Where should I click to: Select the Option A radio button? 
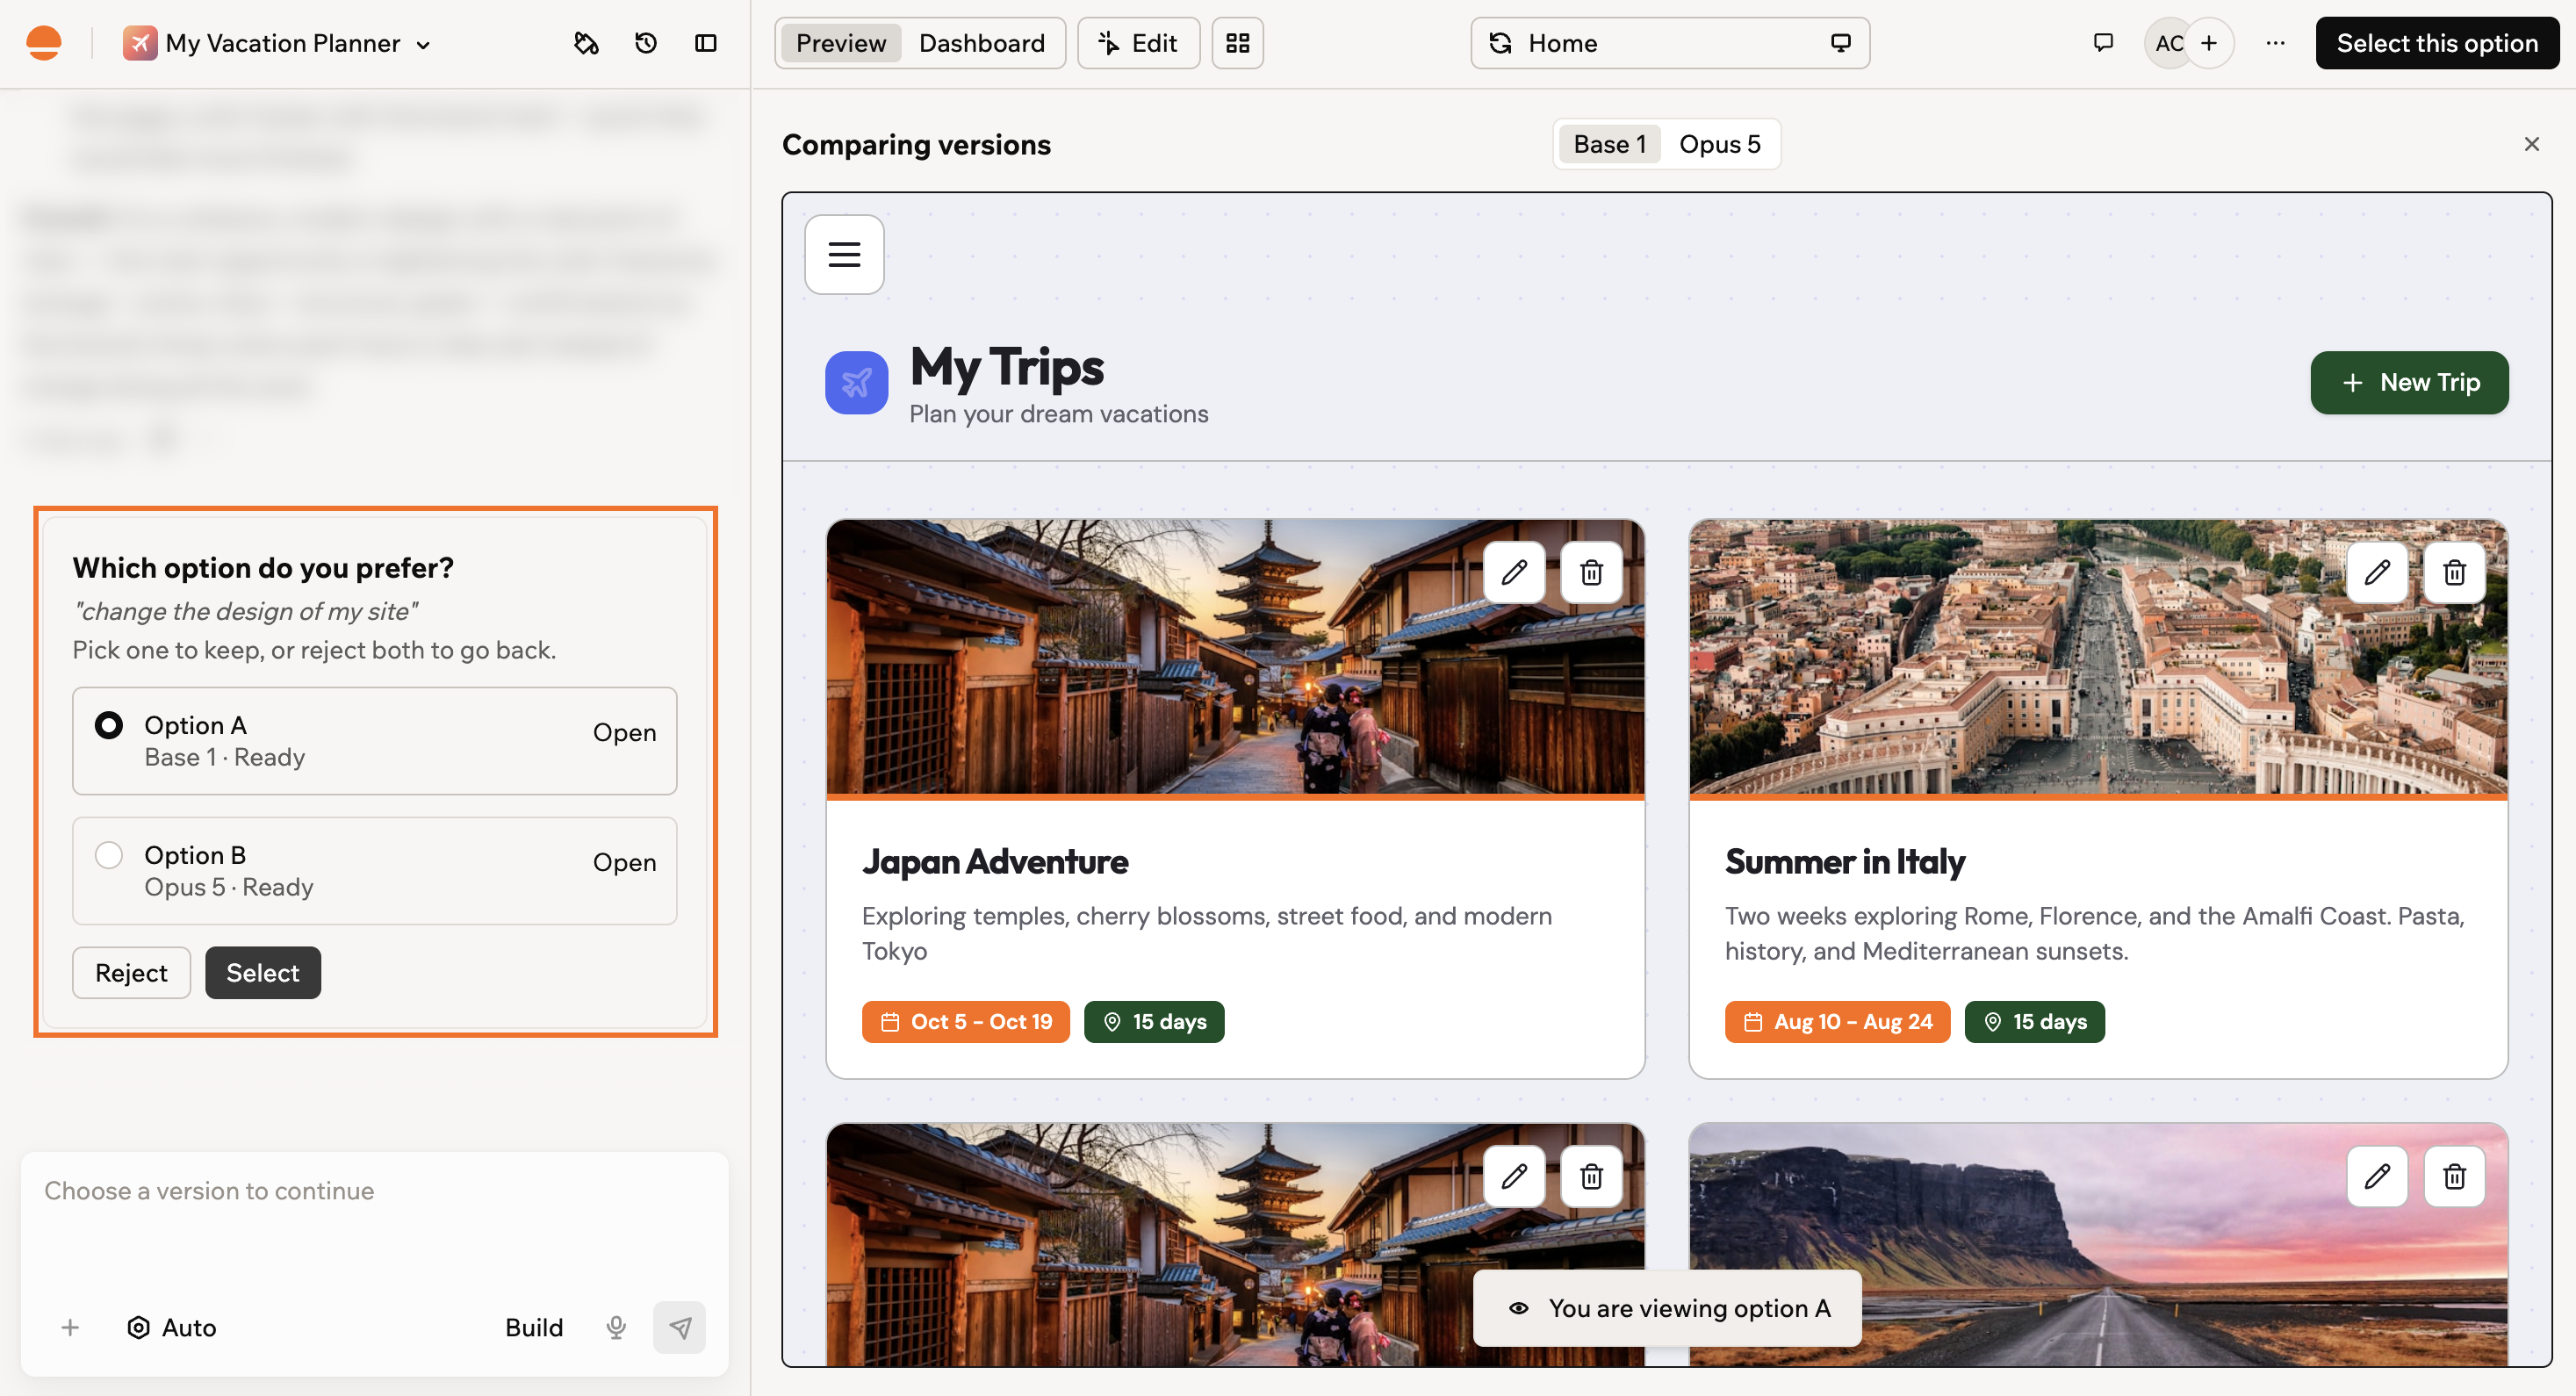[109, 725]
